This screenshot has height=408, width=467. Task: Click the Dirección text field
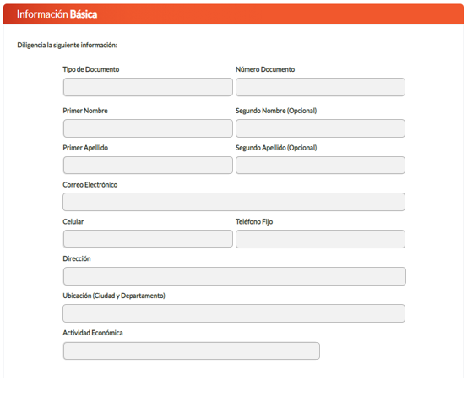pos(235,276)
